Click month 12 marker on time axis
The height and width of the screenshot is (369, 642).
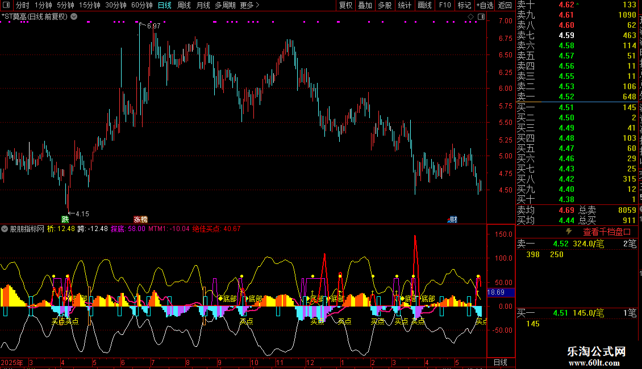click(x=310, y=363)
